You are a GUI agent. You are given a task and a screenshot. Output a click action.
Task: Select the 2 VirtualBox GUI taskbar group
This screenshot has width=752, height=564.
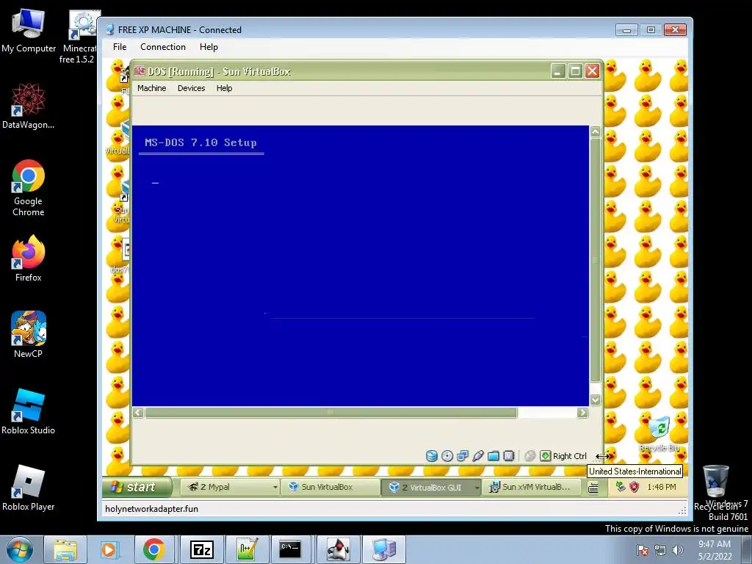coord(429,488)
